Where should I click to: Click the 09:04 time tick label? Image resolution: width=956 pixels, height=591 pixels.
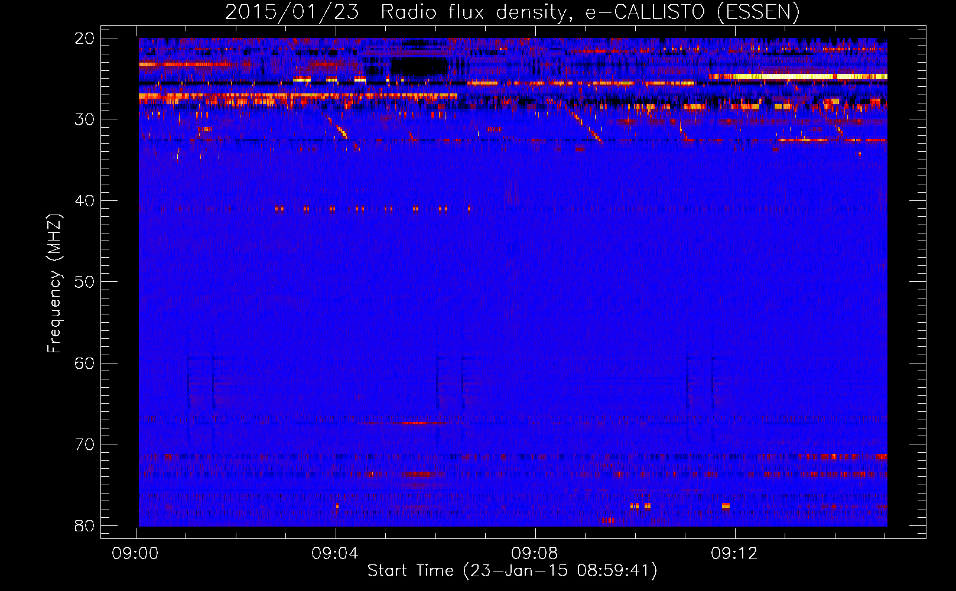[x=335, y=554]
